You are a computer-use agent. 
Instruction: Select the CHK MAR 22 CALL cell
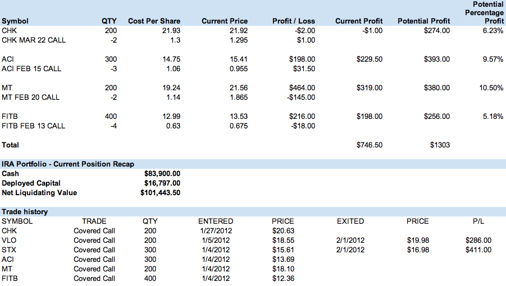(x=31, y=40)
